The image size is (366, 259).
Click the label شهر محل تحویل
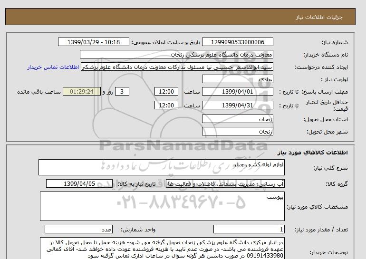327,132
